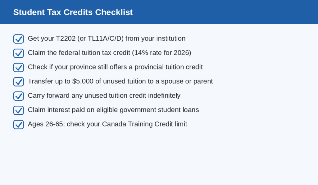Select the 'Get your T2202' item text
This screenshot has height=185, width=318.
click(x=107, y=38)
